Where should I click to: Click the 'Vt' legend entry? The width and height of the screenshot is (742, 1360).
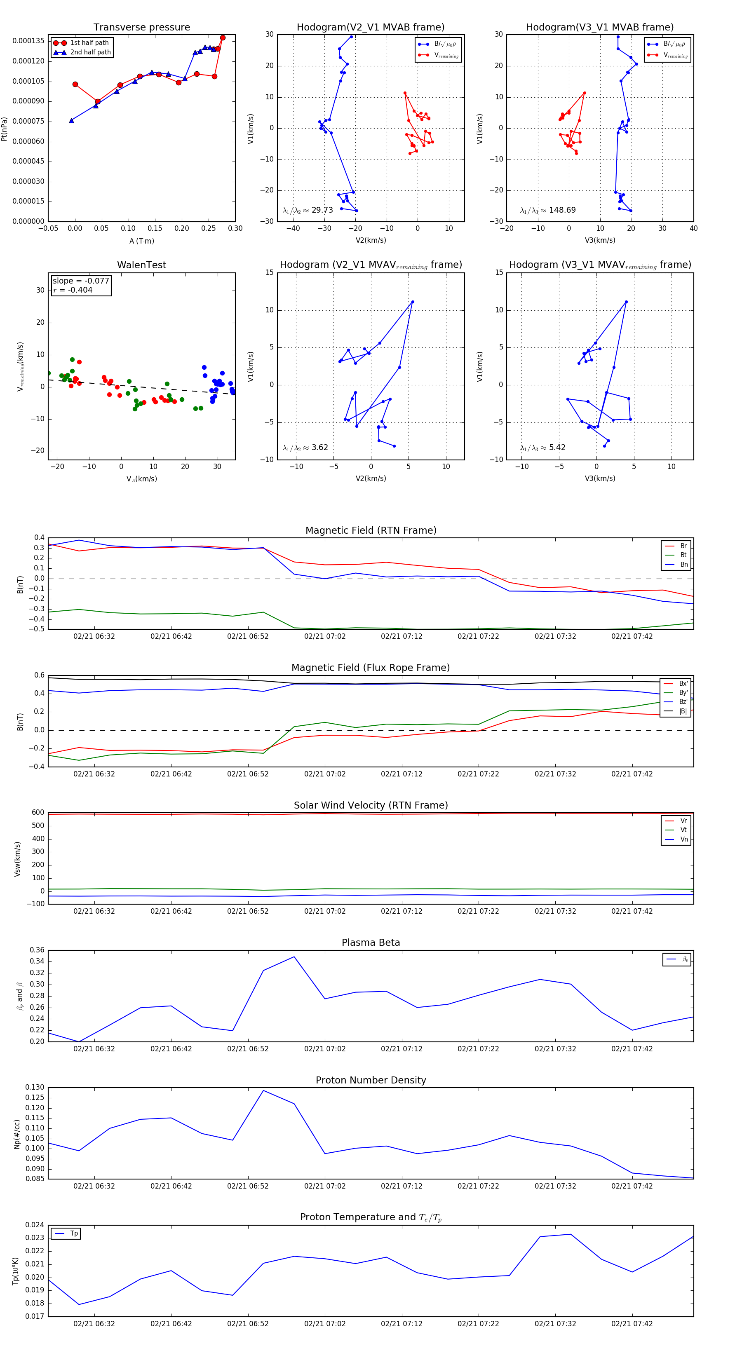pos(676,830)
